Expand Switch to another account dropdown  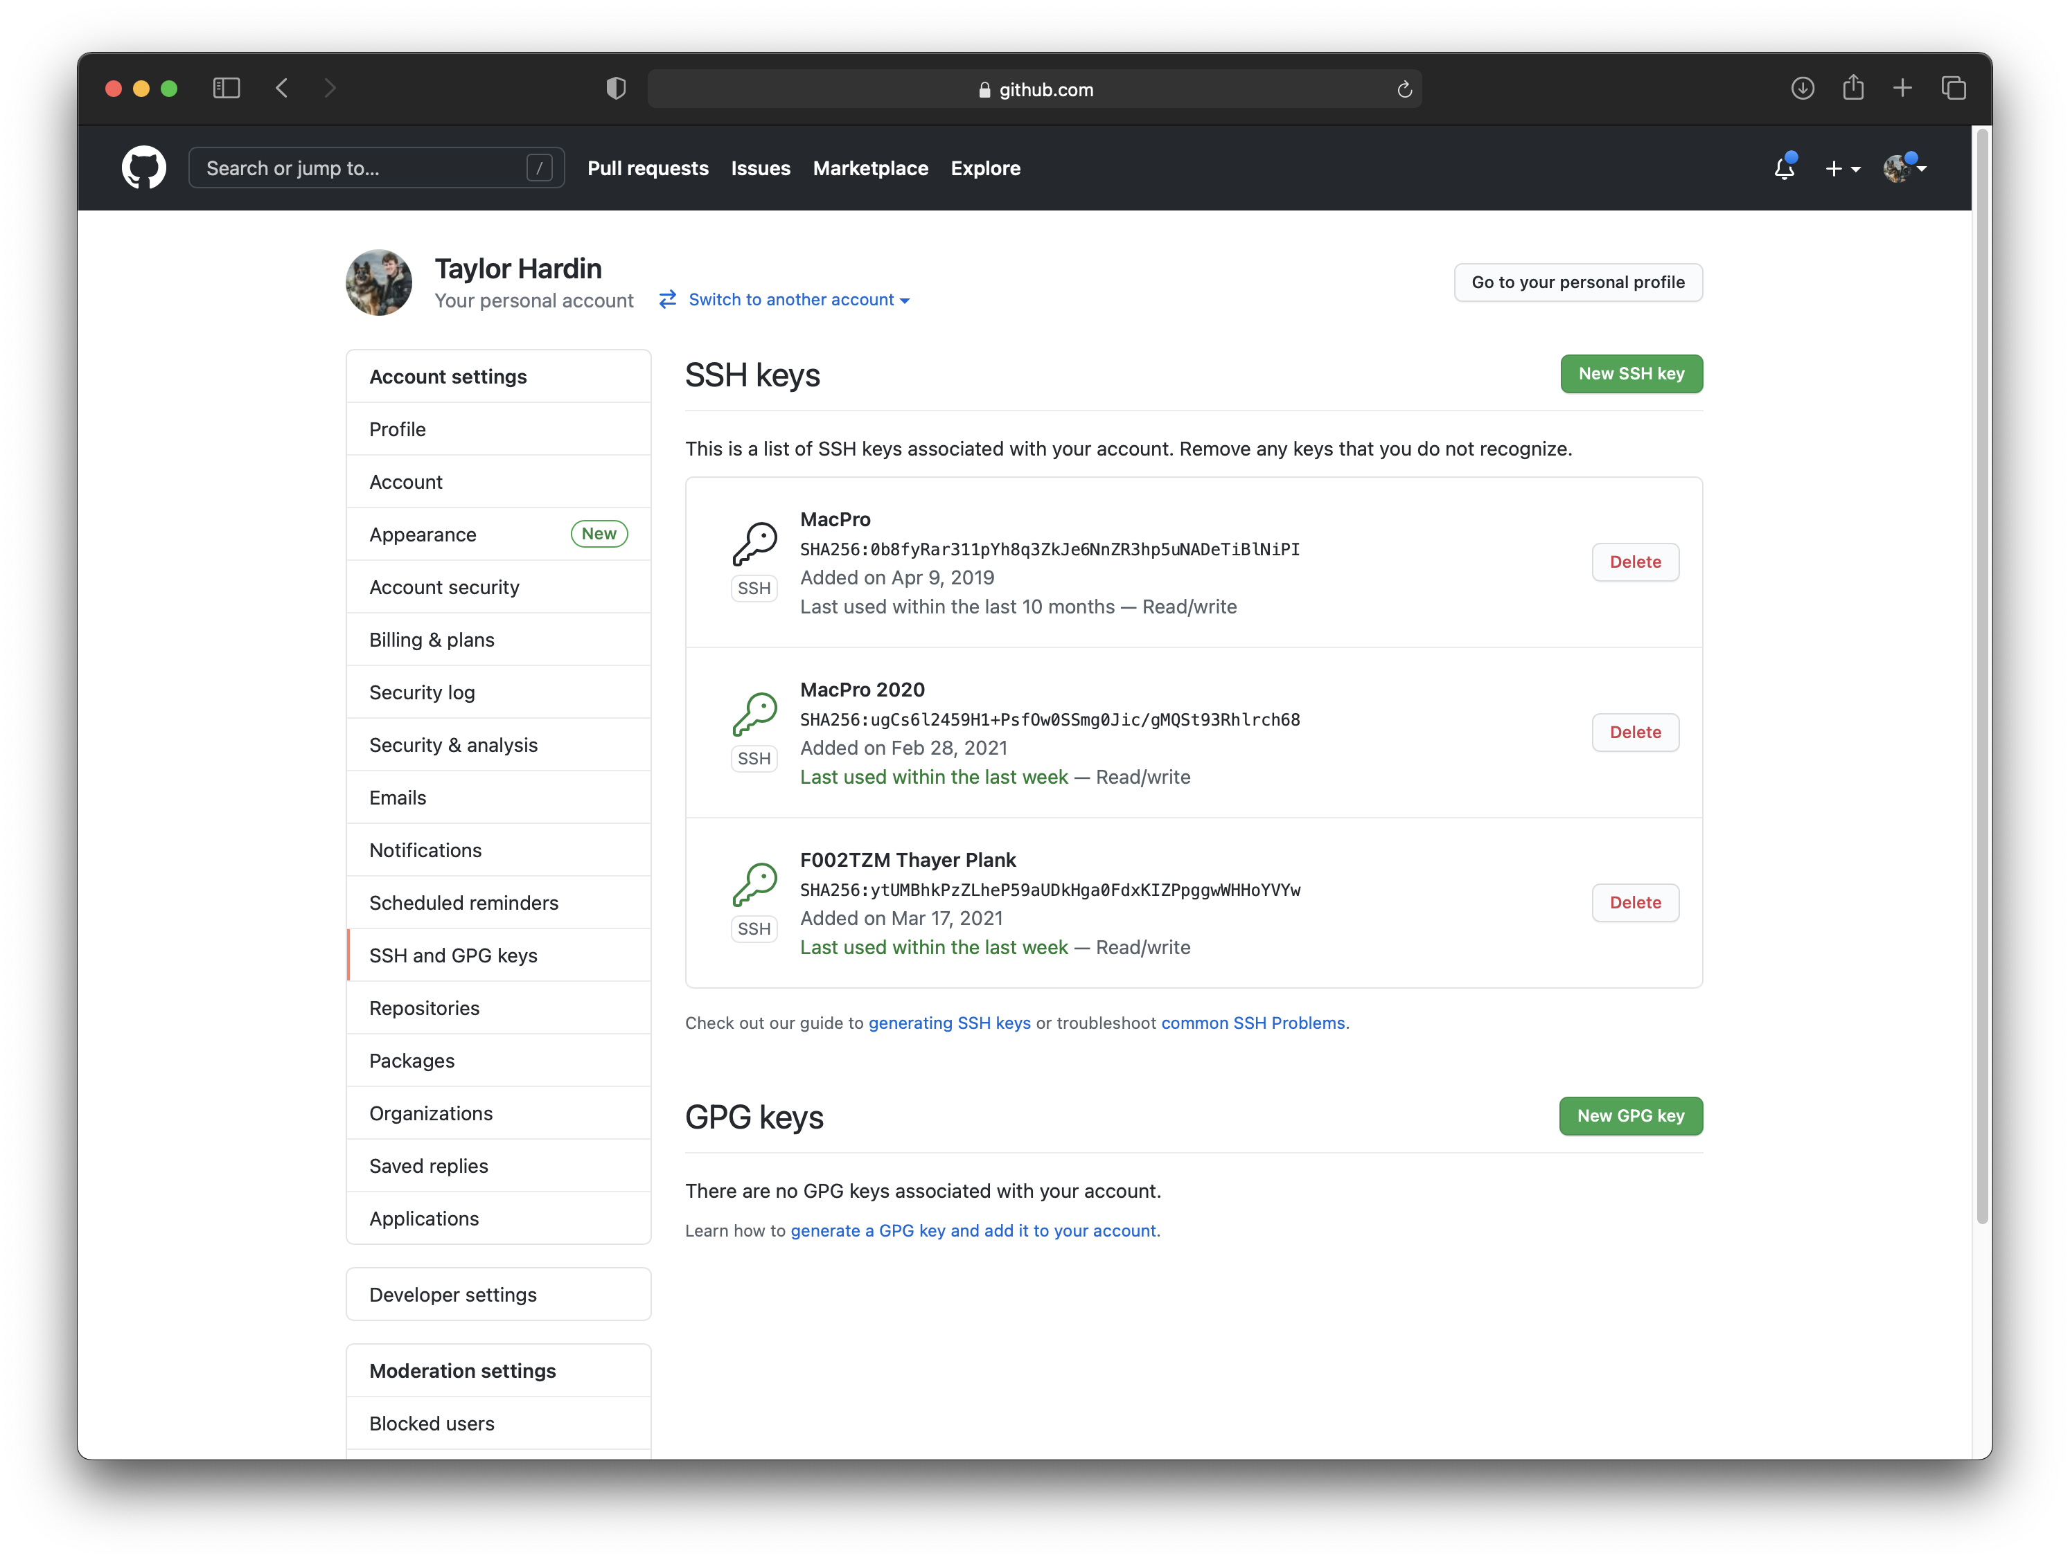coord(797,300)
